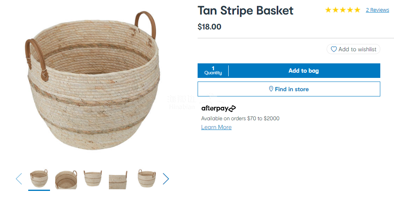Click the $18.00 price
The height and width of the screenshot is (203, 394).
pyautogui.click(x=209, y=27)
